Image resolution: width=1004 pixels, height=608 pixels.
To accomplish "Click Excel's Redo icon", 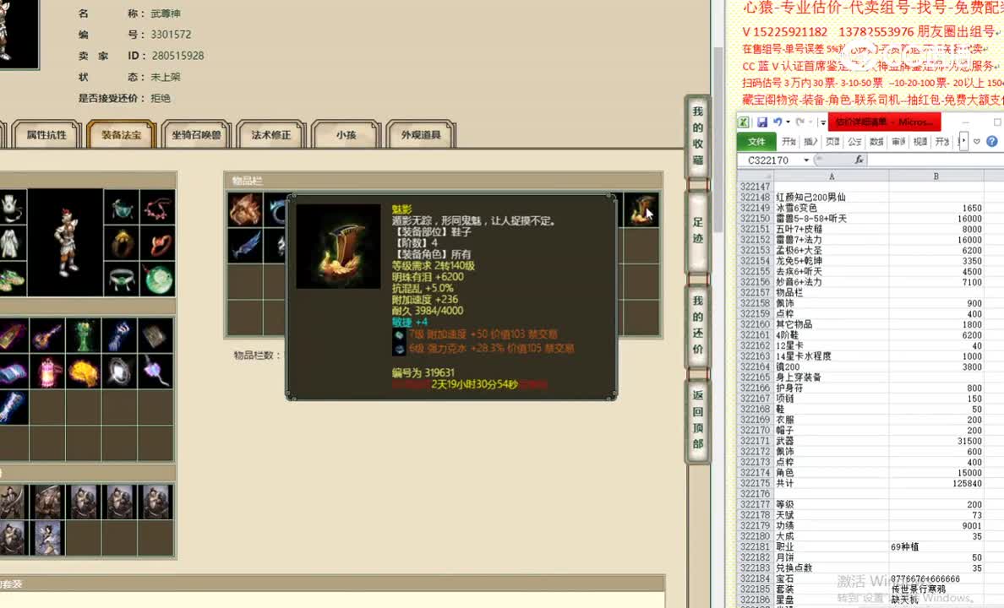I will pyautogui.click(x=799, y=122).
